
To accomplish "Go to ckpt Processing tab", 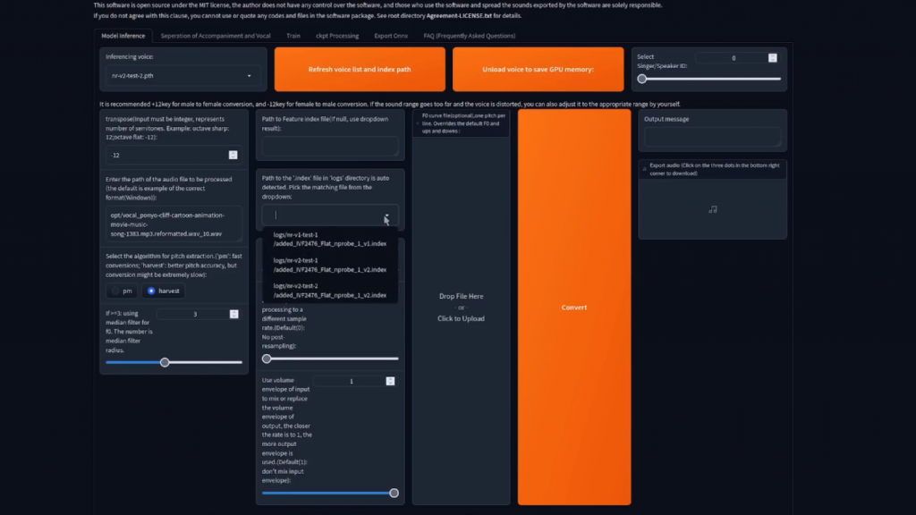I will [337, 36].
